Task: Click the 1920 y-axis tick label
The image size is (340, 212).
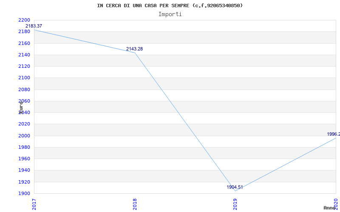Action: pyautogui.click(x=24, y=182)
